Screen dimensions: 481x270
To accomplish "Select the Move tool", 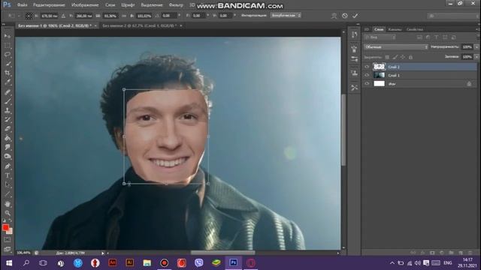I will [8, 36].
